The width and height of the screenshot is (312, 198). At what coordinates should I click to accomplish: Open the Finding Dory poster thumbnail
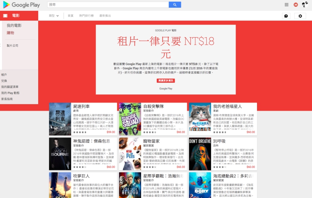pyautogui.click(x=200, y=185)
